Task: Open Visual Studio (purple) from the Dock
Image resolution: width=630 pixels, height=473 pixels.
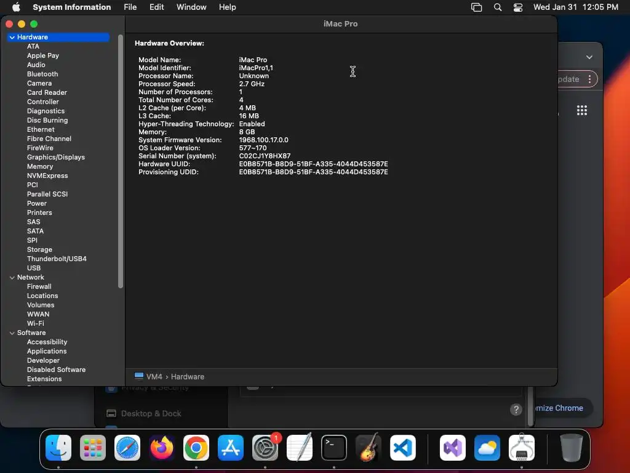Action: [453, 448]
